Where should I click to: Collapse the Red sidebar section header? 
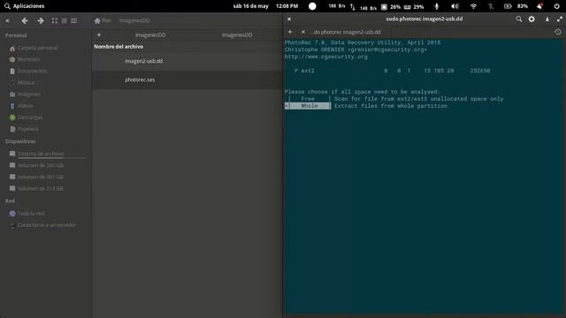(10, 201)
